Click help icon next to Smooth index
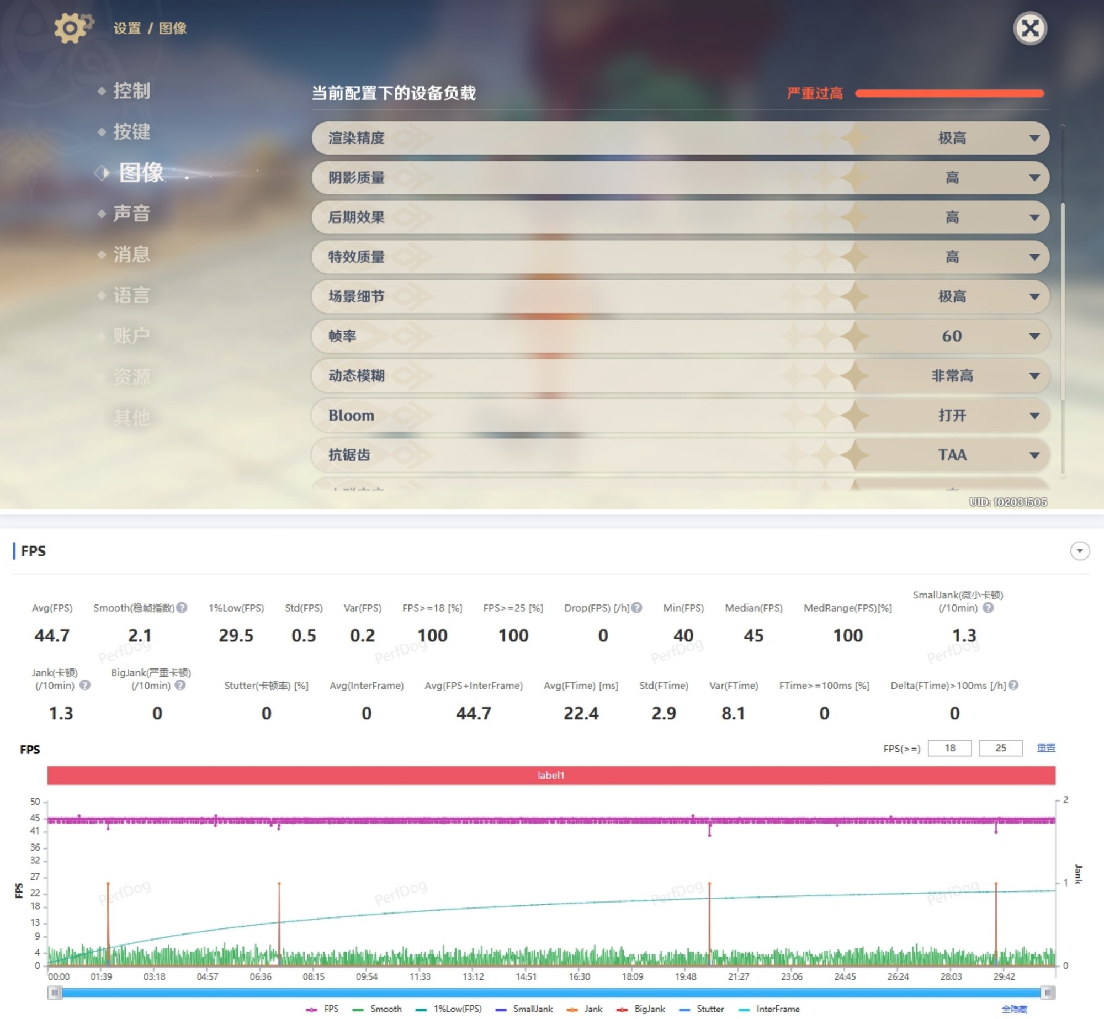The height and width of the screenshot is (1019, 1104). pos(182,608)
